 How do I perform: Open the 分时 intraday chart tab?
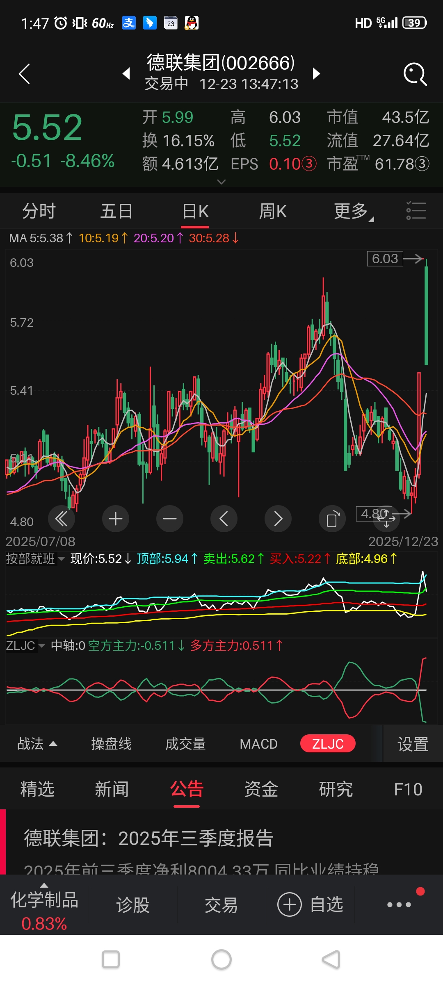click(39, 211)
